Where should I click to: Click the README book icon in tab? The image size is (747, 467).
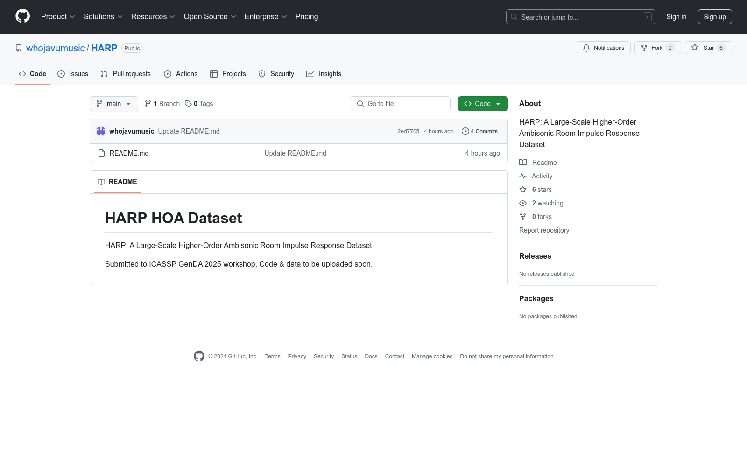tap(101, 182)
